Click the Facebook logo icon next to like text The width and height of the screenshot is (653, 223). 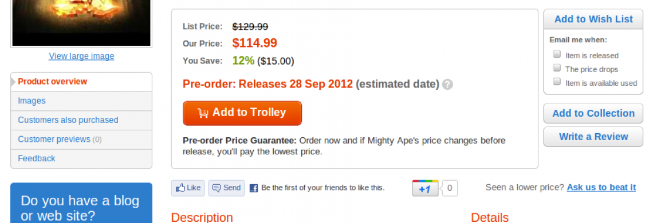(x=254, y=188)
